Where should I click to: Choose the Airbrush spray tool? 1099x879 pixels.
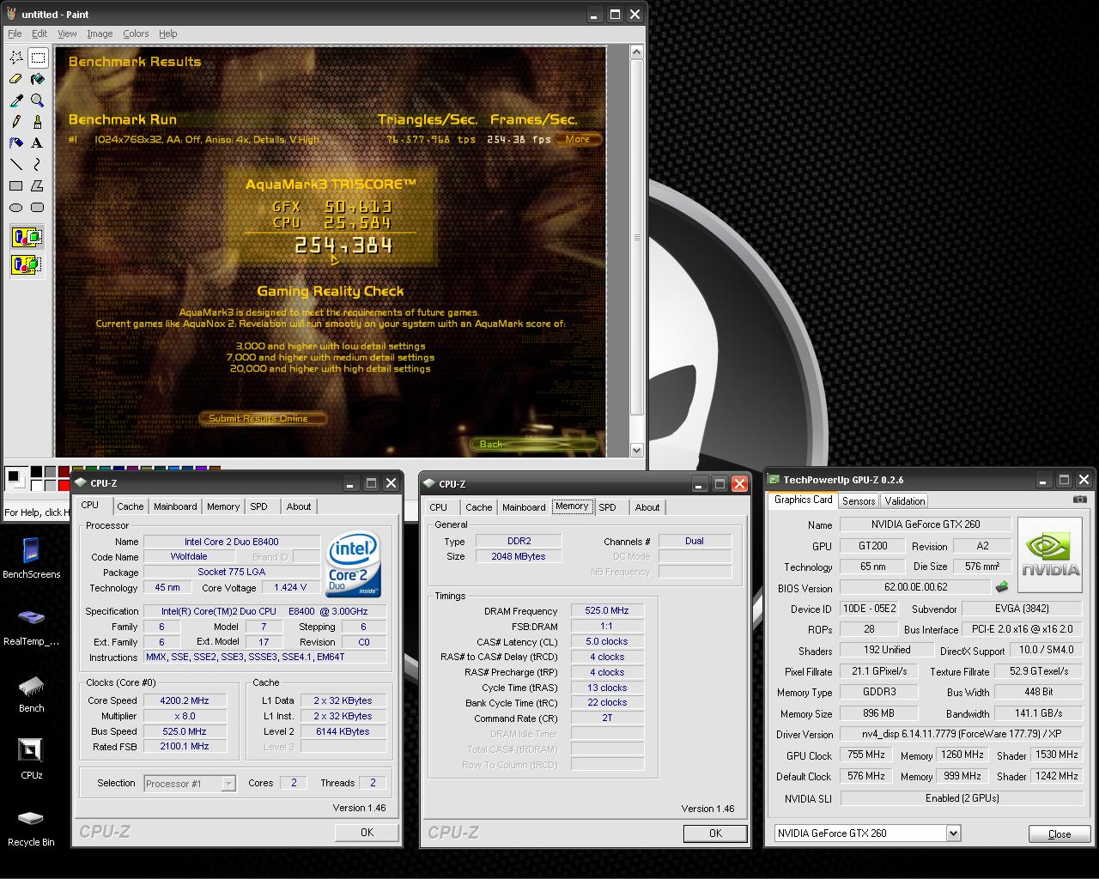(16, 142)
